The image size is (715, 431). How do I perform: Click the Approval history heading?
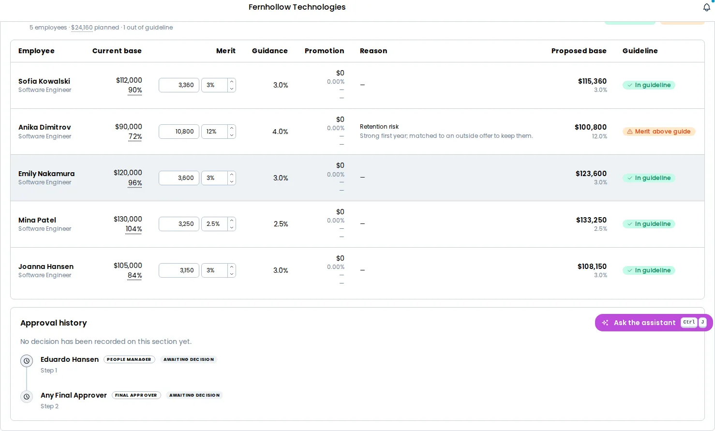tap(54, 323)
